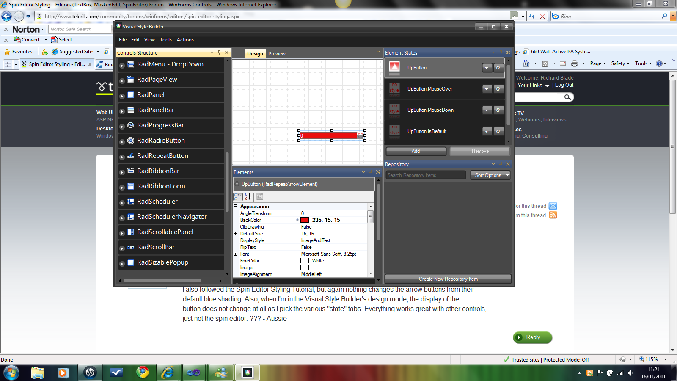
Task: Click the icon button beside UpButton.MouseOver dropdown
Action: click(498, 89)
